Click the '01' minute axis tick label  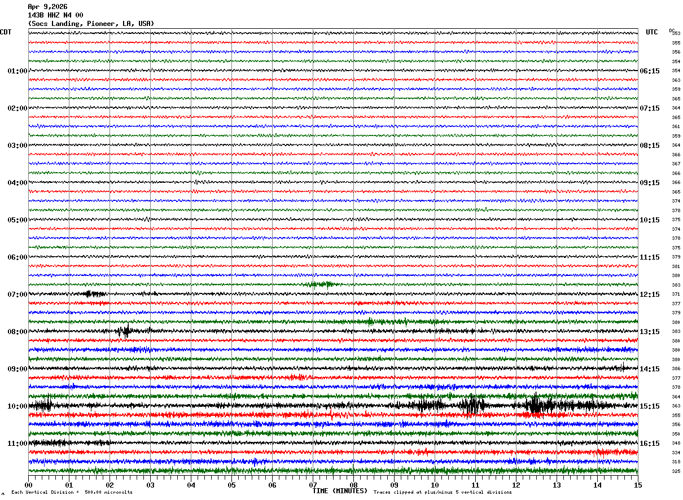(x=69, y=485)
